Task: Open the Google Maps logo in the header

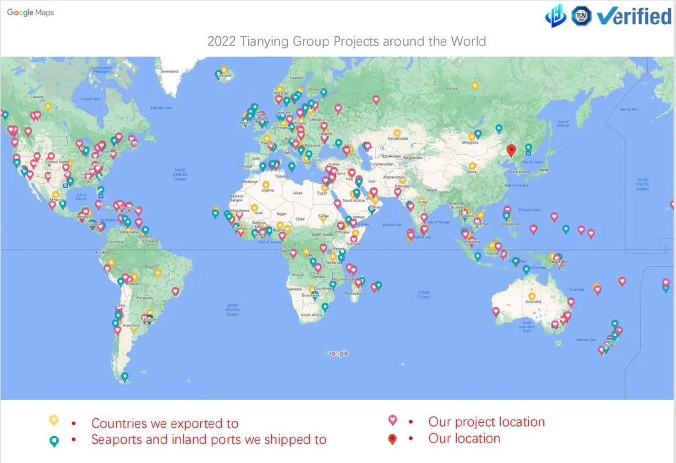Action: pyautogui.click(x=31, y=13)
